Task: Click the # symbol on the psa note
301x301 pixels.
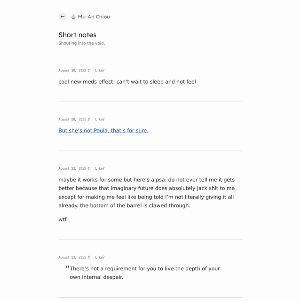Action: tap(89, 168)
